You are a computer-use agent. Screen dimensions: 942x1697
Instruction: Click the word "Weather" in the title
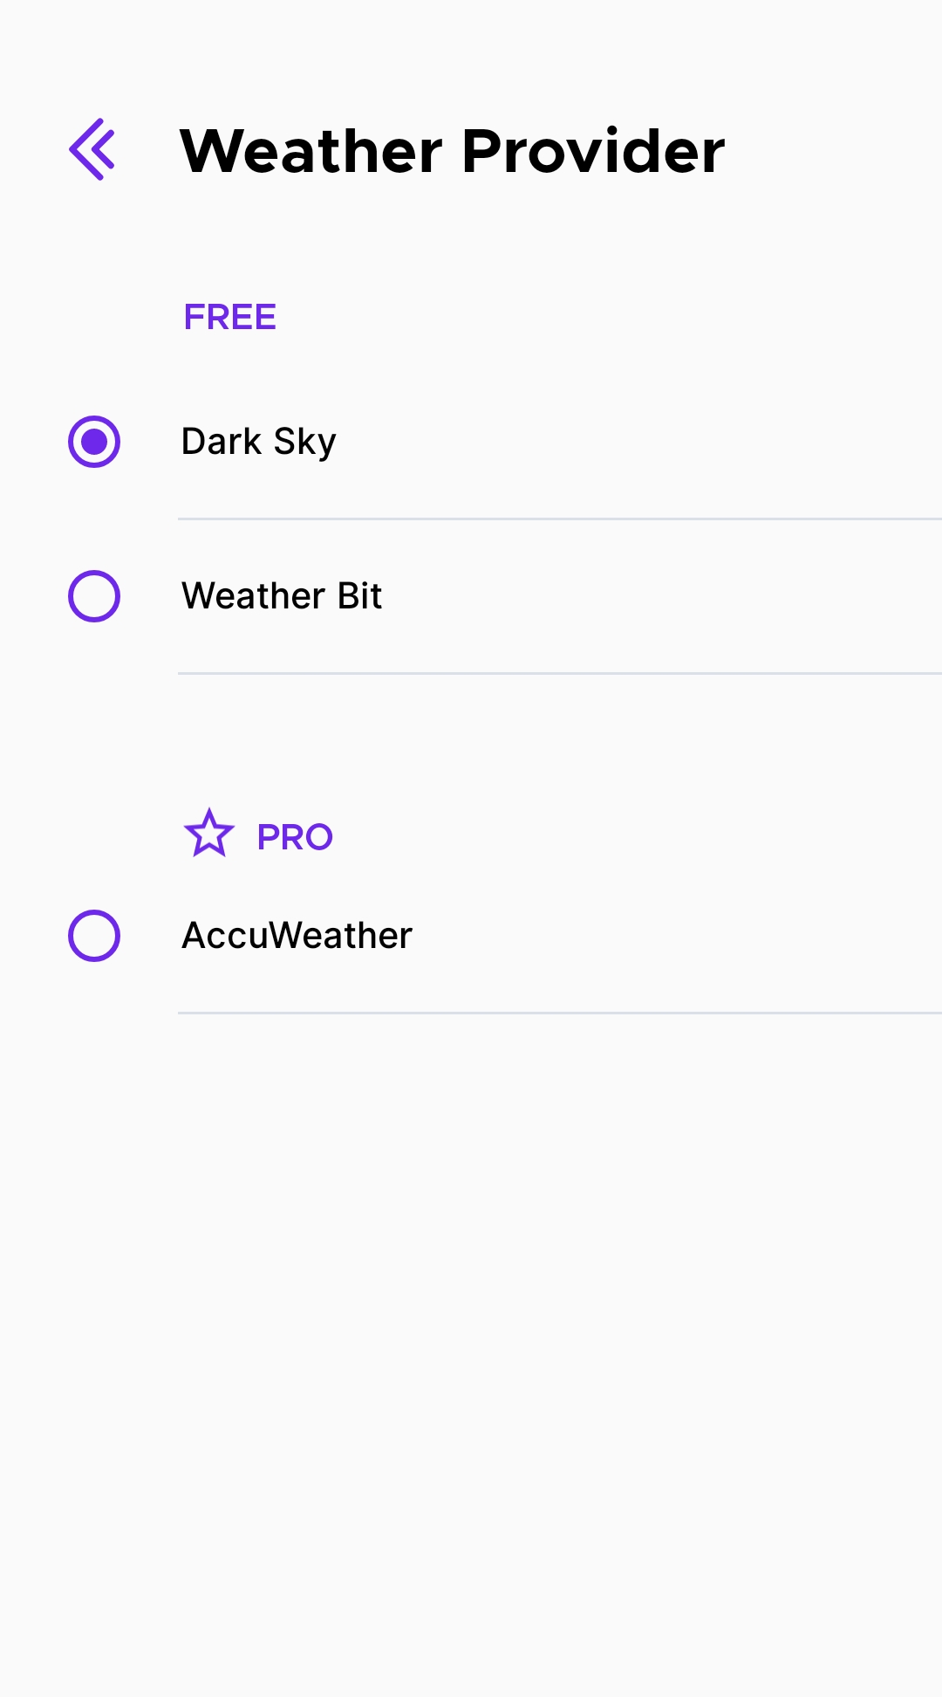tap(311, 151)
